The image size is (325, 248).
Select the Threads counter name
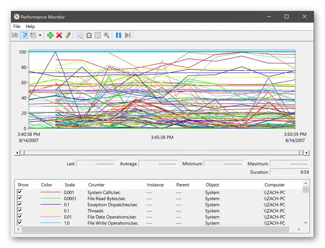coord(95,211)
